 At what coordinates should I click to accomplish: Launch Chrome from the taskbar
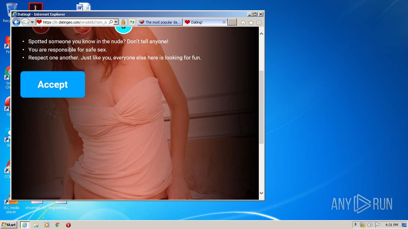click(58, 225)
